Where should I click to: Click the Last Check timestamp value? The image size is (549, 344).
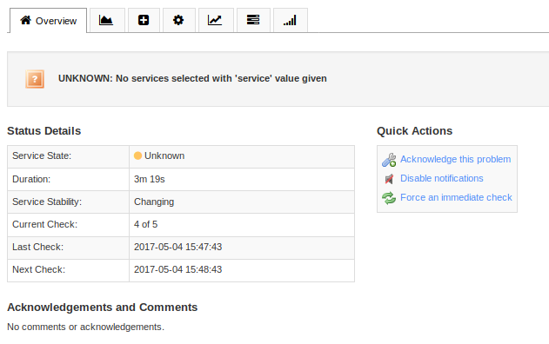tap(177, 248)
